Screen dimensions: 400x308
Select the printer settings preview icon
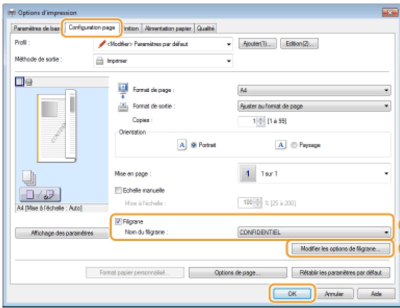29,82
